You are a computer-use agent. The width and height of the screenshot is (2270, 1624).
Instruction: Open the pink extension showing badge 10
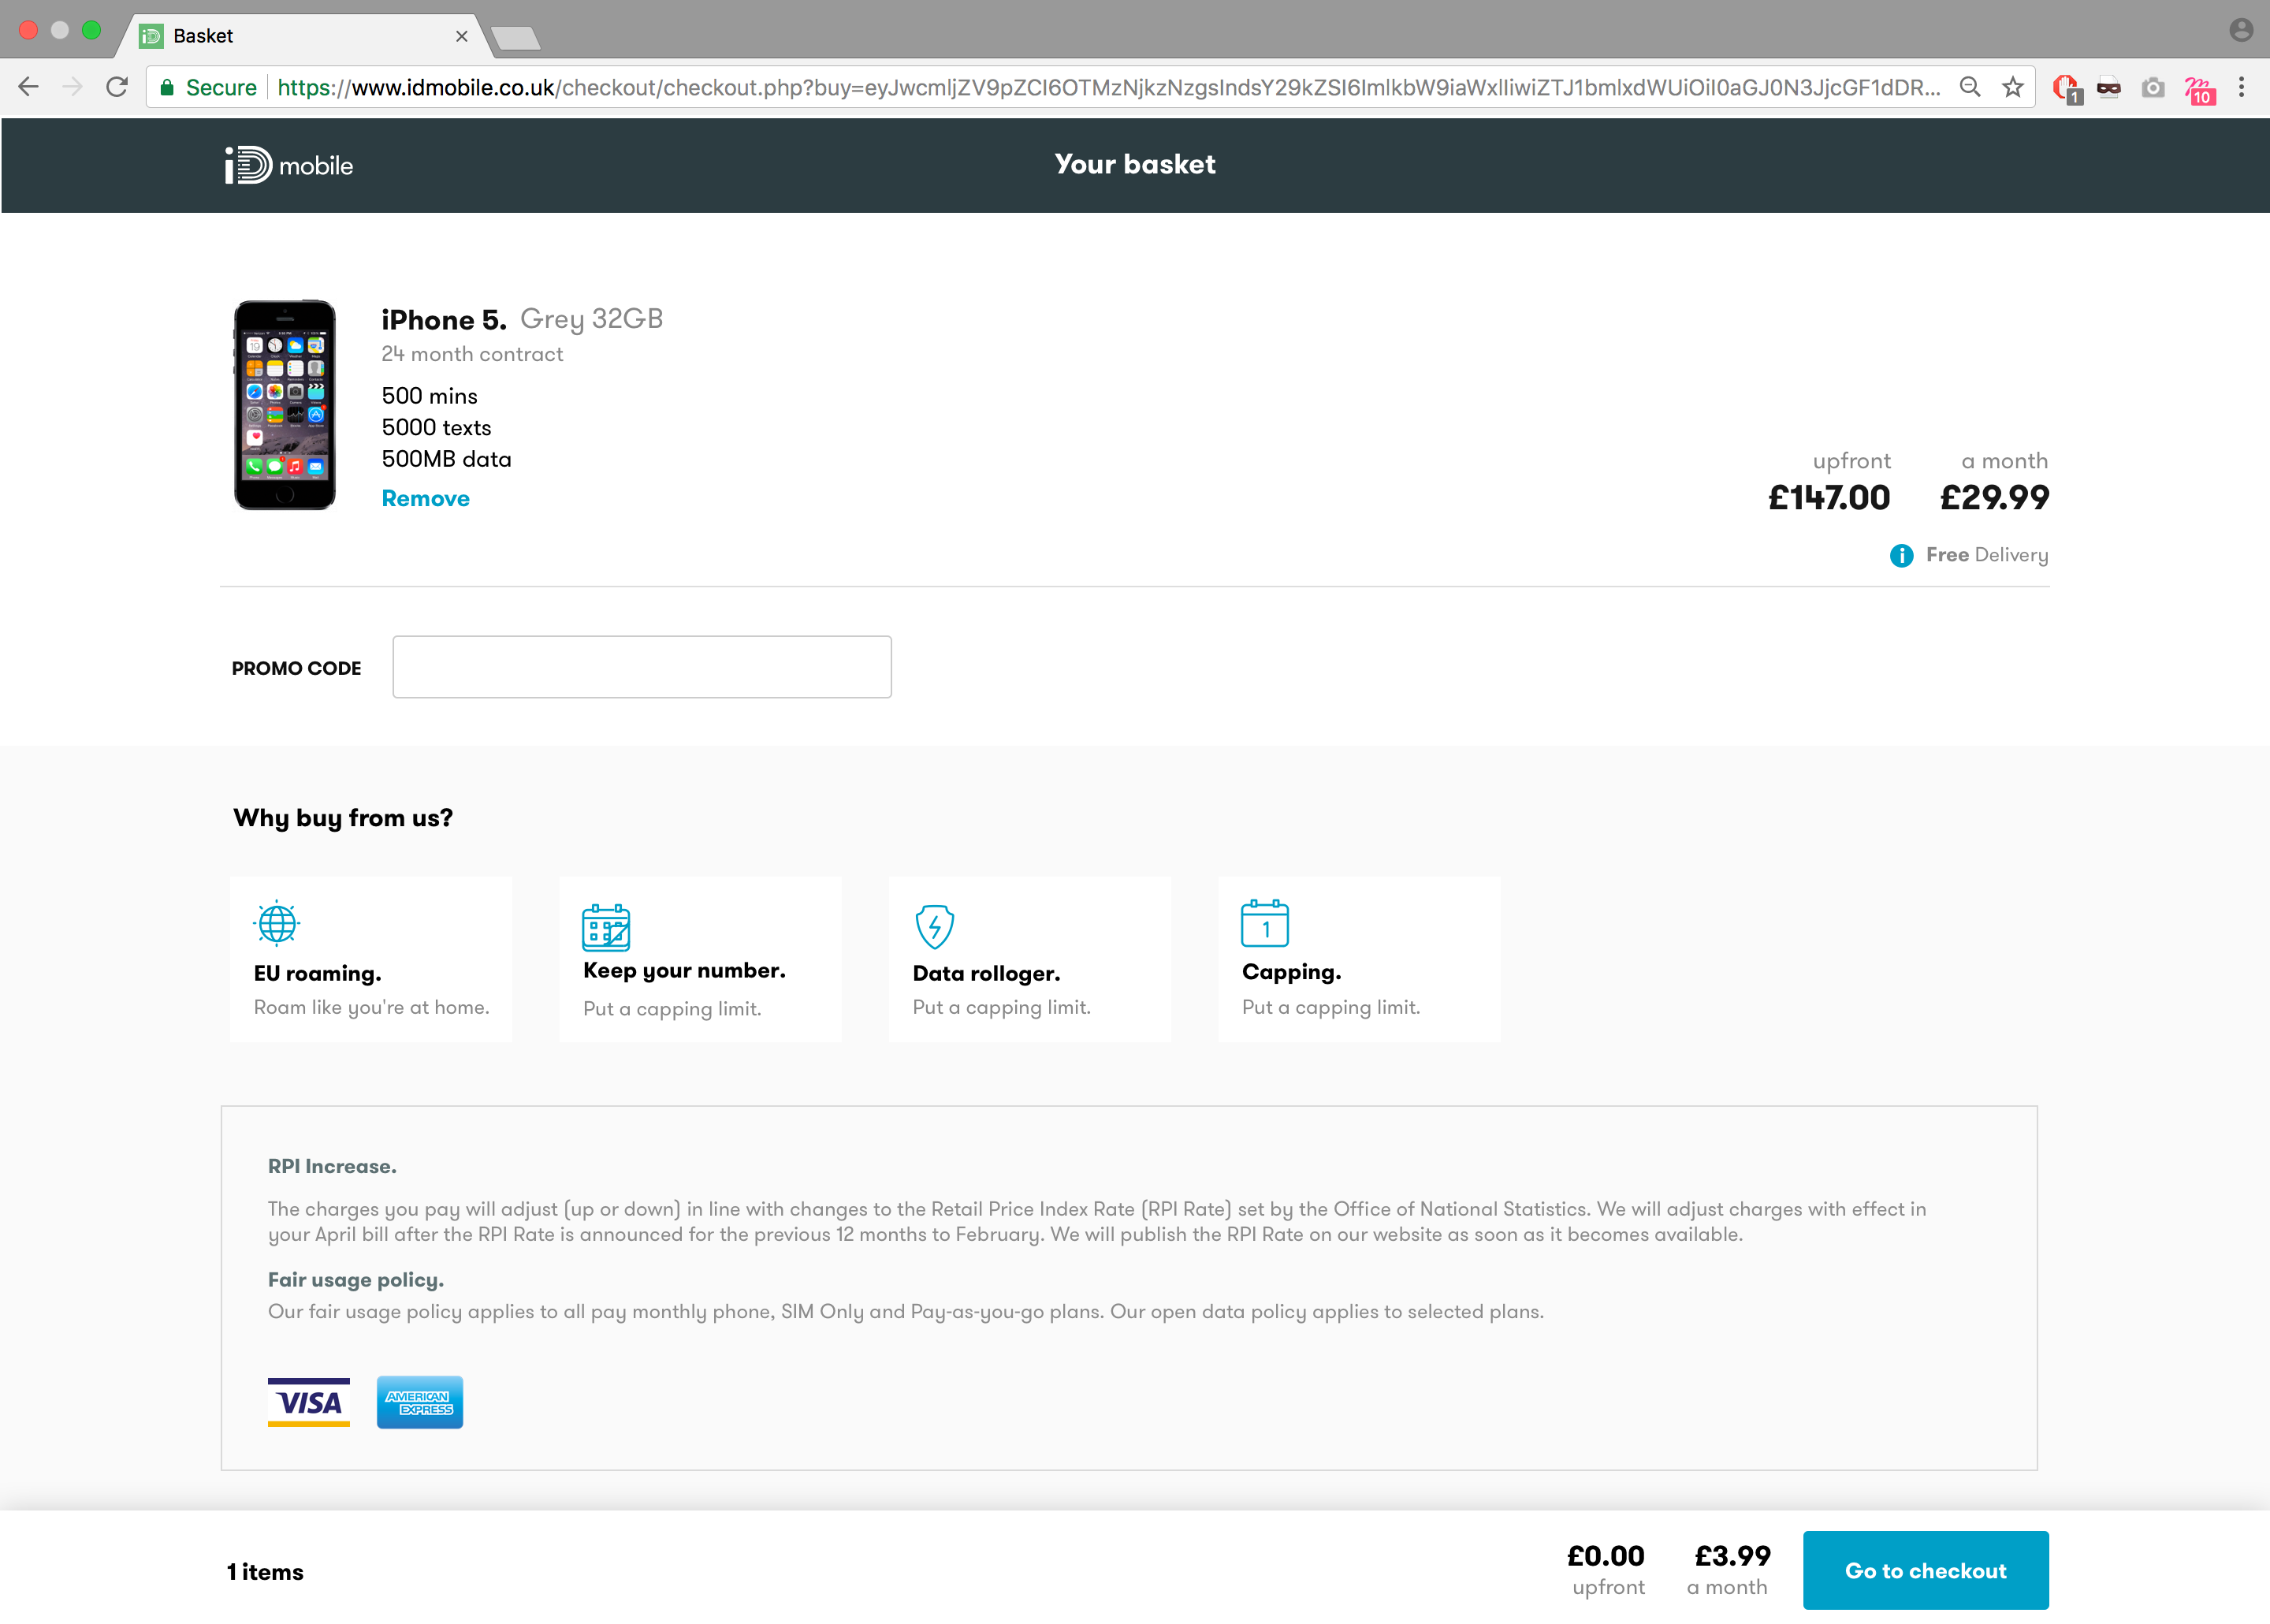(x=2199, y=90)
